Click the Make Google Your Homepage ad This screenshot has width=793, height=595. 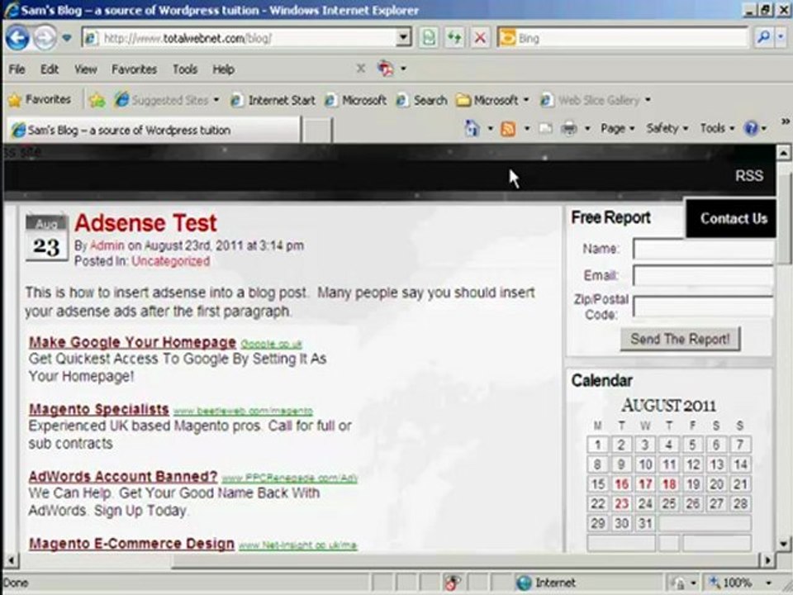point(132,342)
